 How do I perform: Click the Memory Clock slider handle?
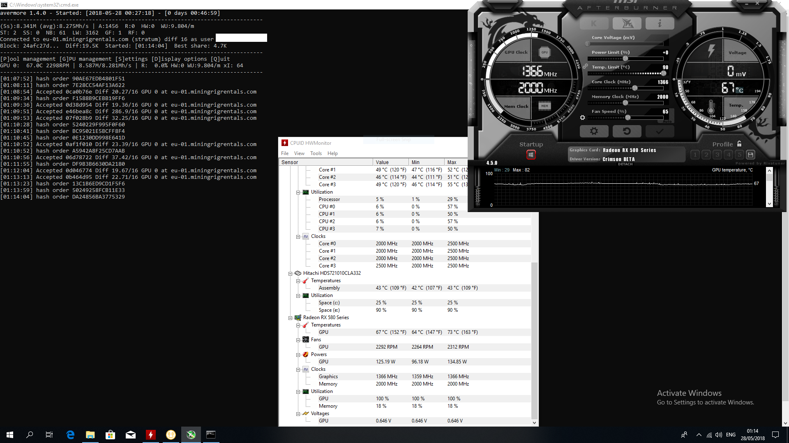pos(625,103)
